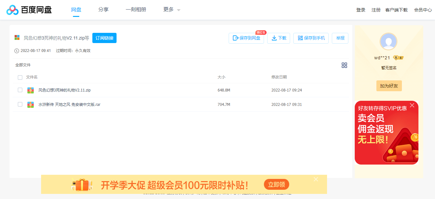Click the 订阅链接 button

coord(104,38)
